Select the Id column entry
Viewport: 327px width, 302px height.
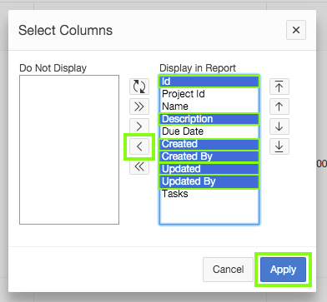[x=209, y=82]
